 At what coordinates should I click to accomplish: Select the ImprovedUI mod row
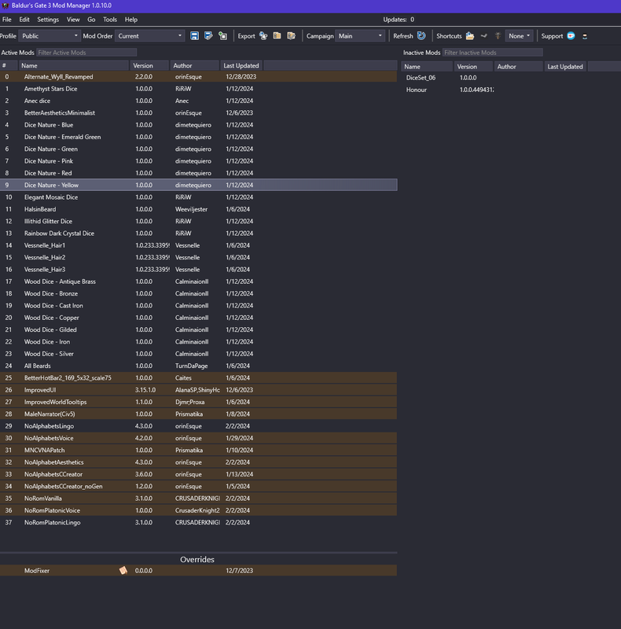[x=199, y=389]
